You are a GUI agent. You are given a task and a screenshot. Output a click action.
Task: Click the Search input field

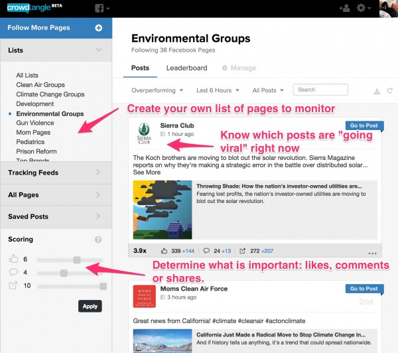point(320,90)
